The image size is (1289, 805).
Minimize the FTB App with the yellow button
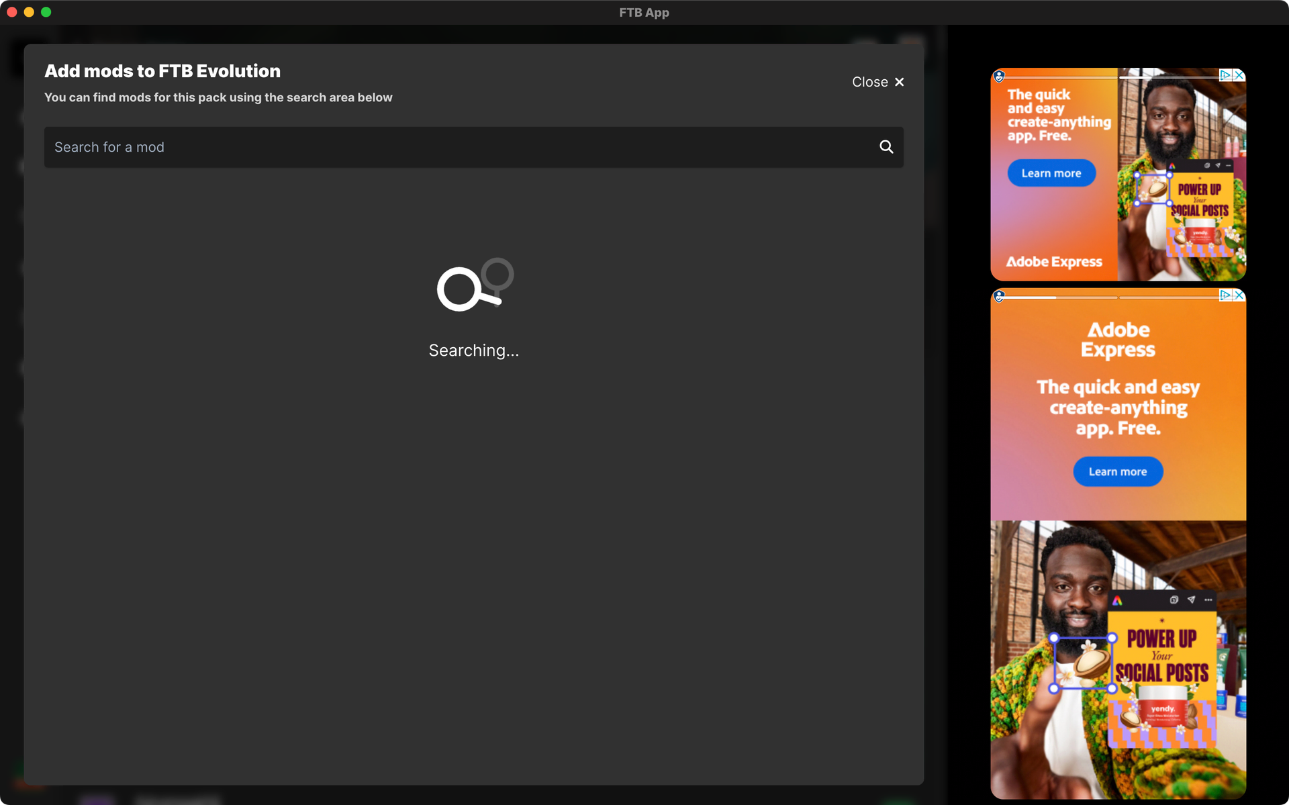point(29,12)
